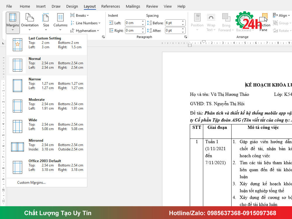
Task: Open the paper Size menu
Action: (x=46, y=22)
